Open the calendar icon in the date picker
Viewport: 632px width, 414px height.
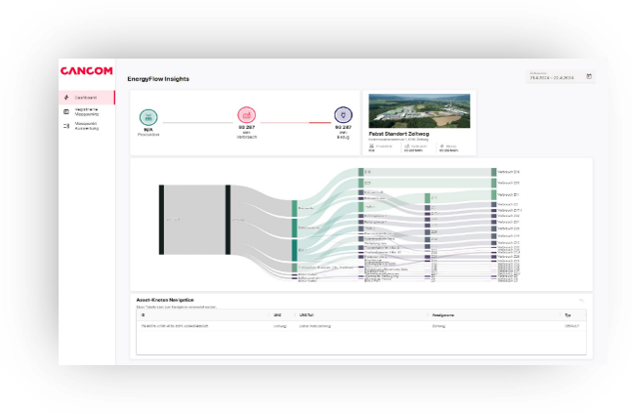pos(589,76)
